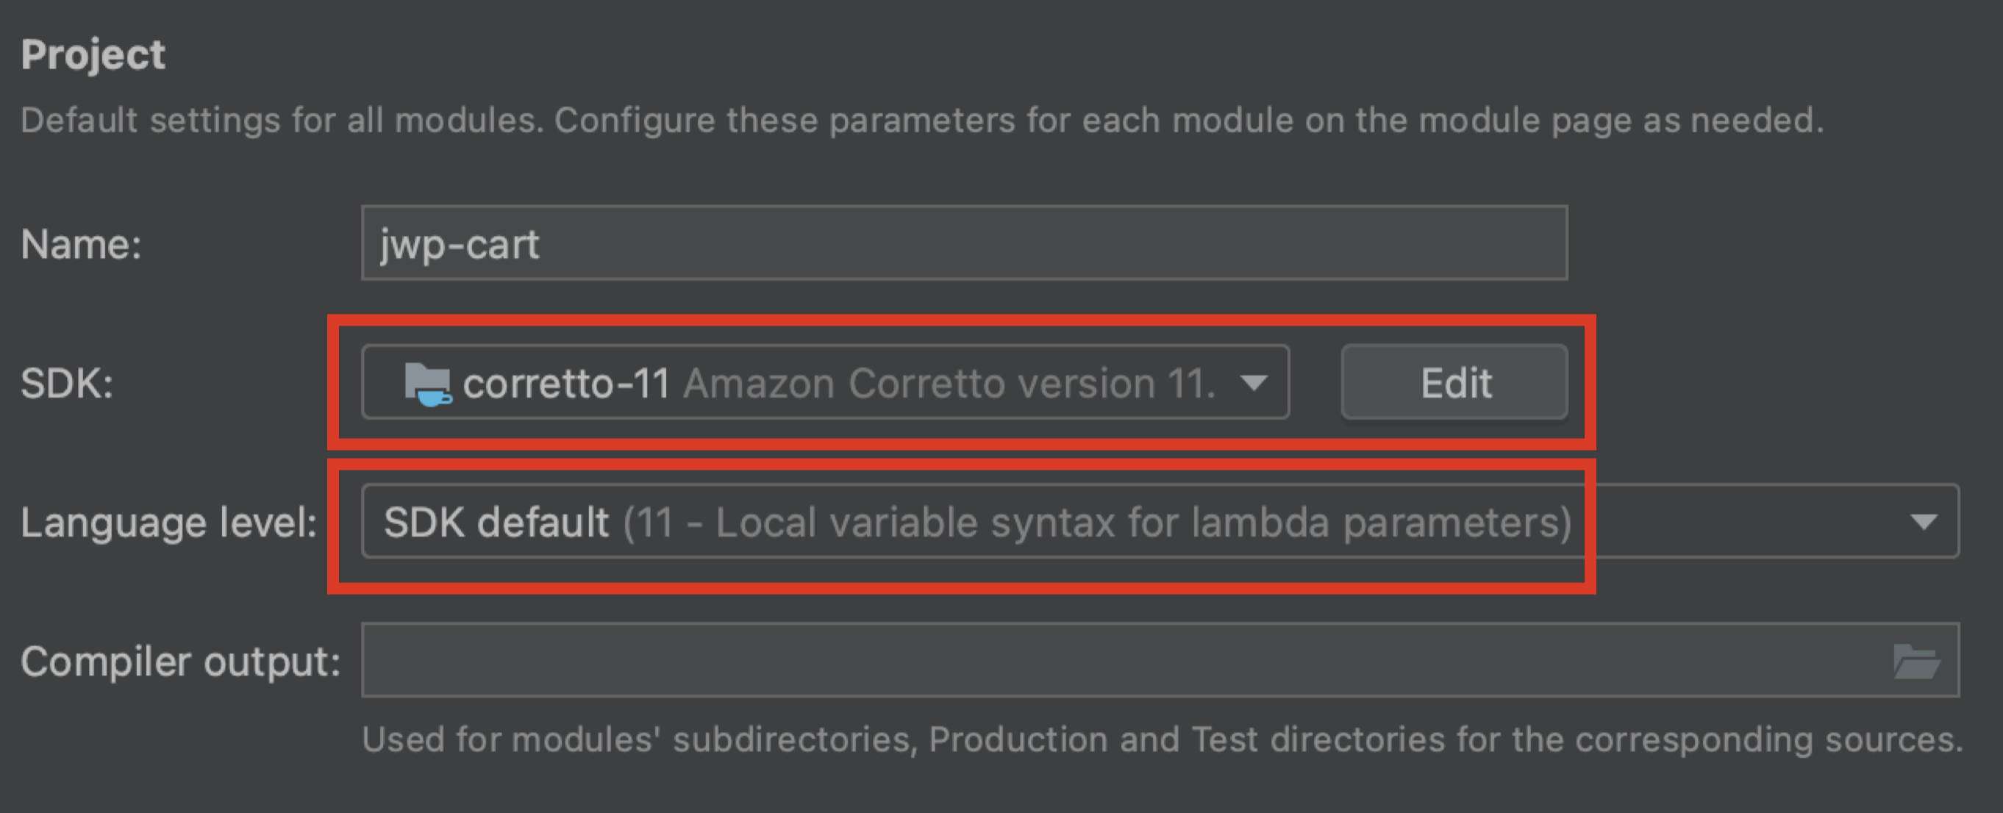Click the Name field containing jwp-cart
Image resolution: width=2003 pixels, height=813 pixels.
[963, 243]
